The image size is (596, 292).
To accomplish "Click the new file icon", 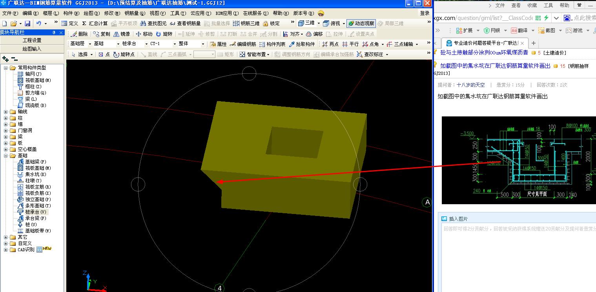I will (x=5, y=24).
